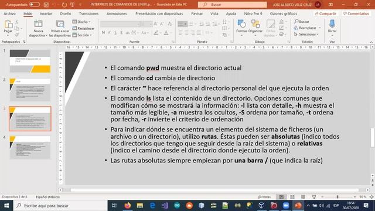Justify the paragraph text
Image resolution: width=375 pixels, height=211 pixels.
(x=199, y=33)
